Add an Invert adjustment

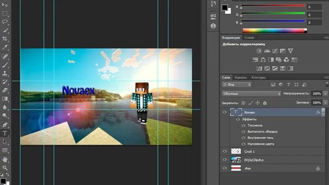tap(259, 68)
